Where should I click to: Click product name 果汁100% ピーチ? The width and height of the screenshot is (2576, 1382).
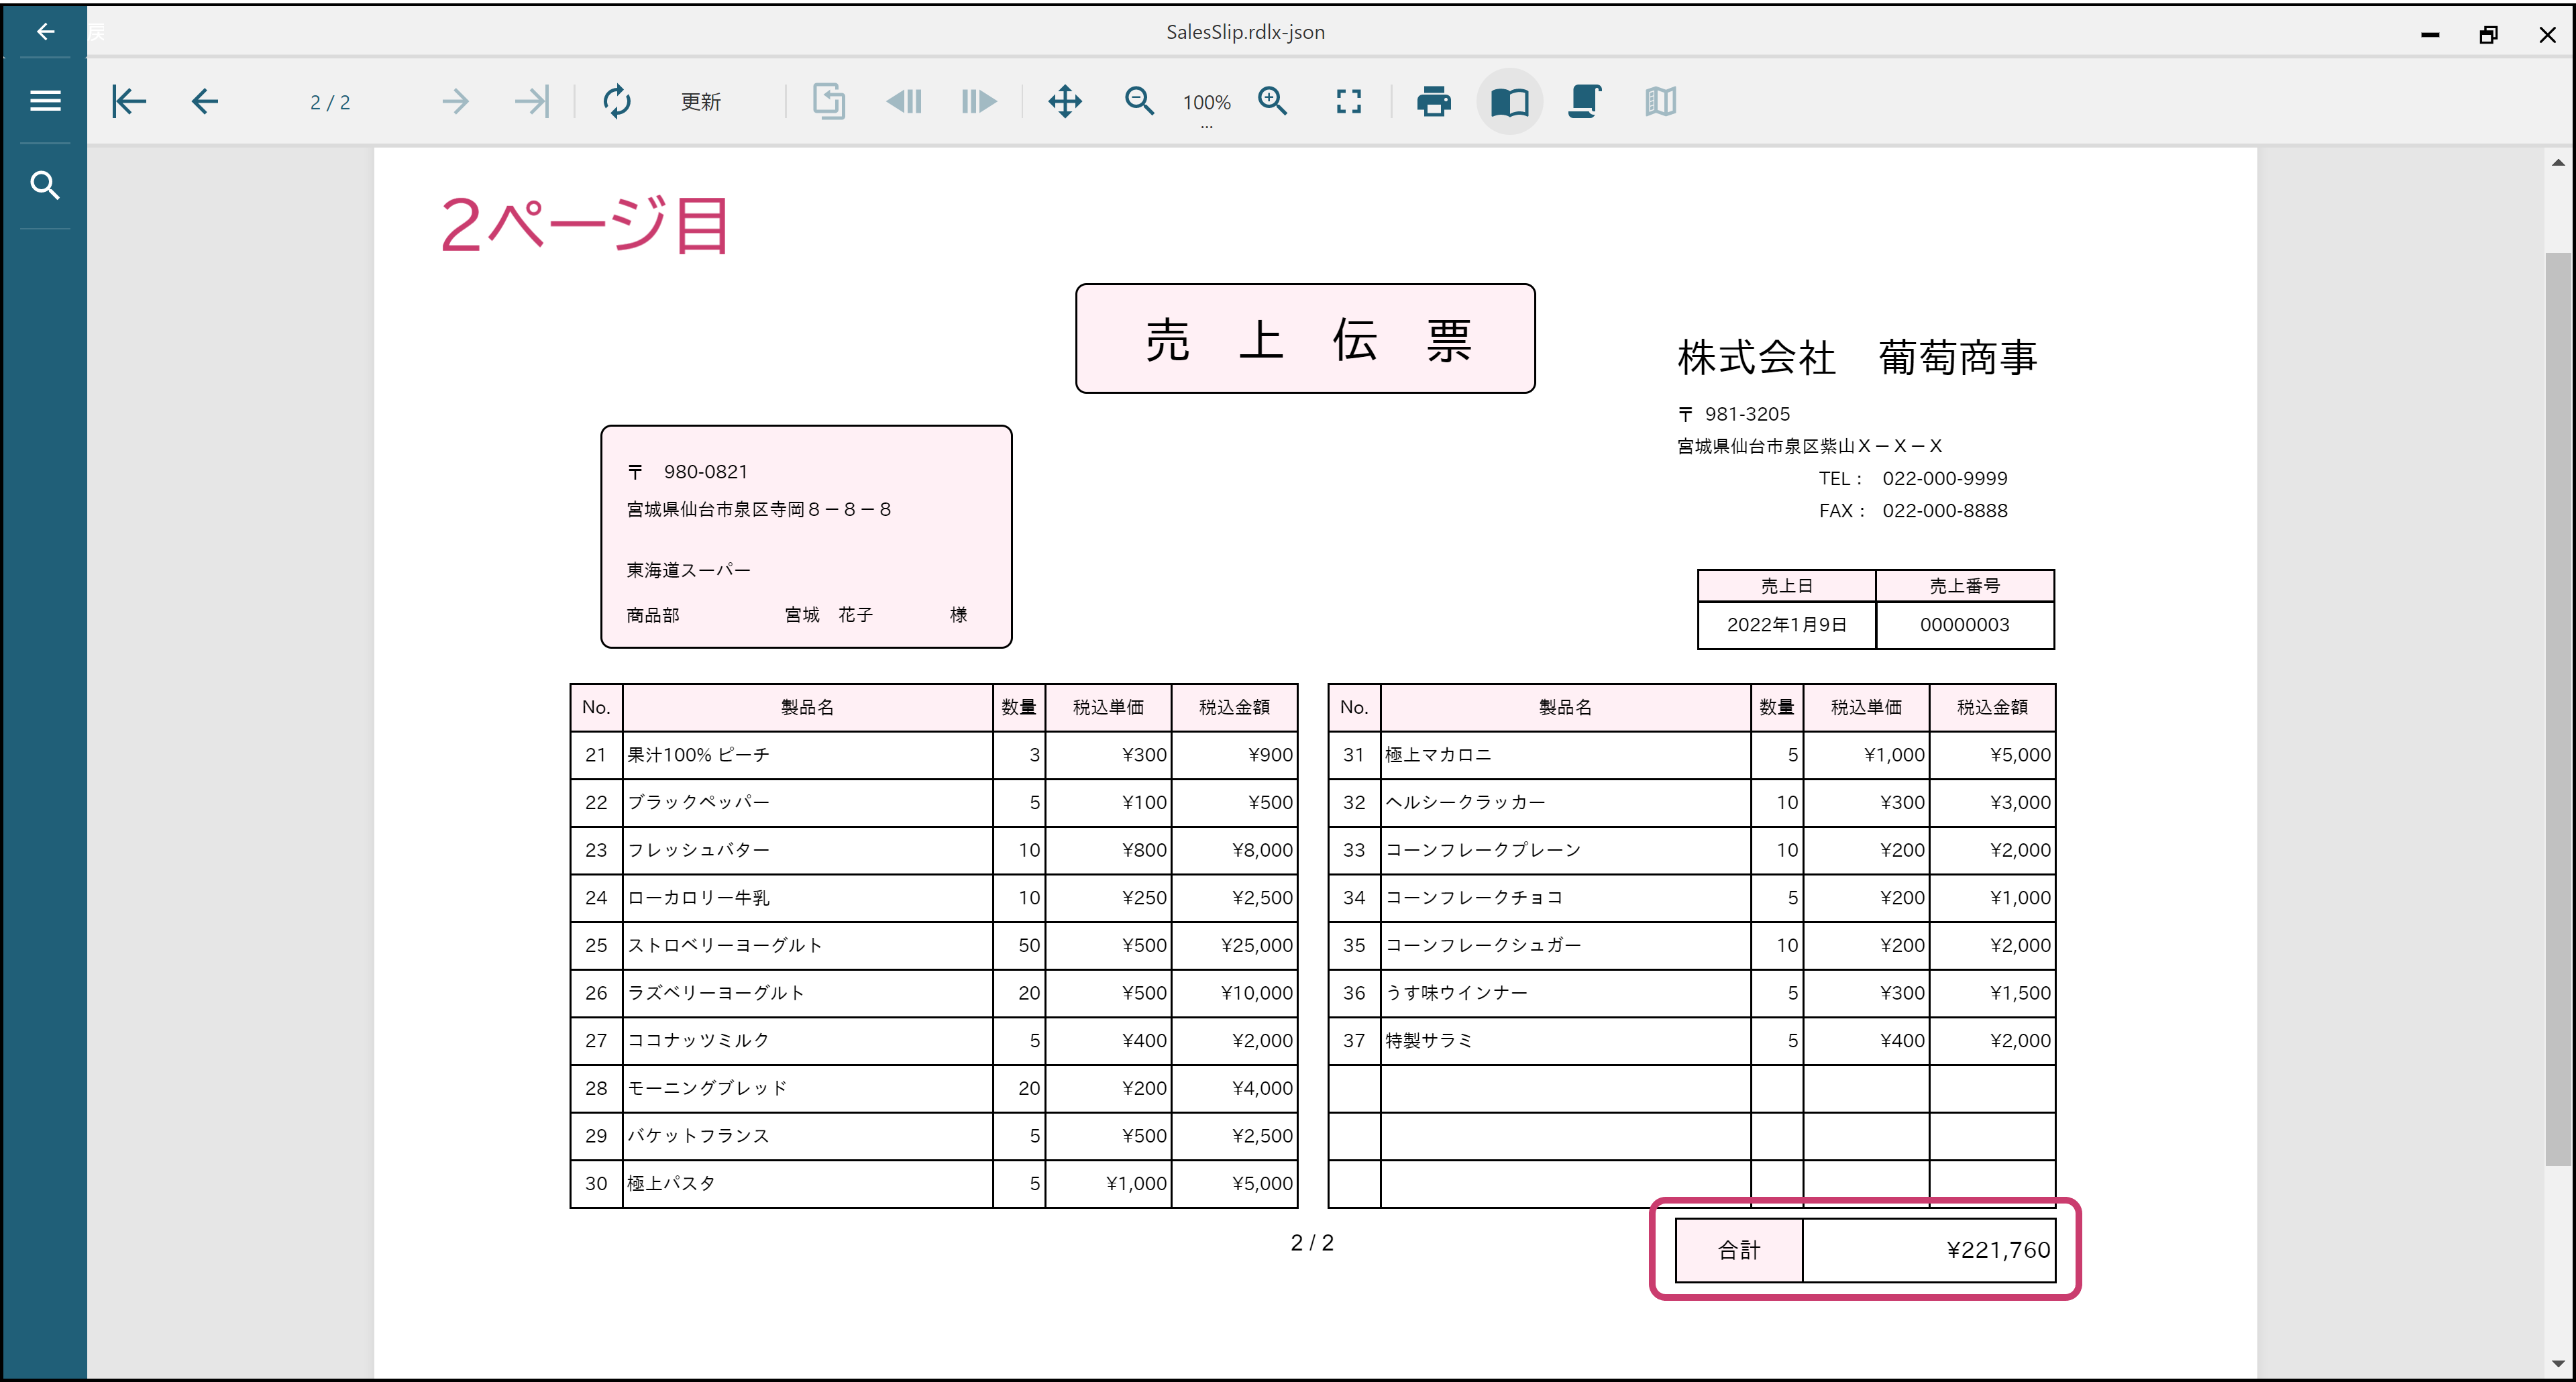point(698,755)
